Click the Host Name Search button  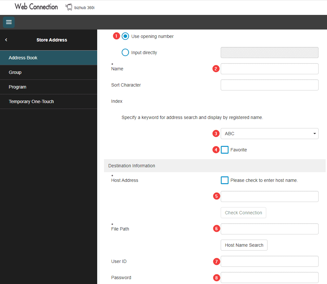244,245
